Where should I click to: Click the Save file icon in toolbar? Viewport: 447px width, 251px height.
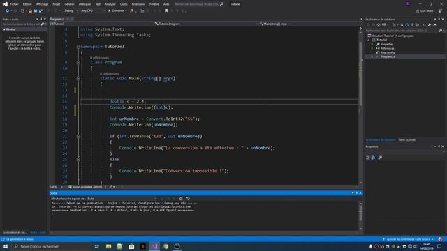tap(36, 11)
